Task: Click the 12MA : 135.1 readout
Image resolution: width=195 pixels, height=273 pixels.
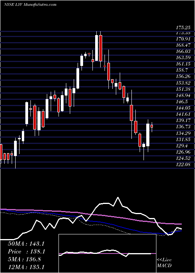Action: point(26,267)
